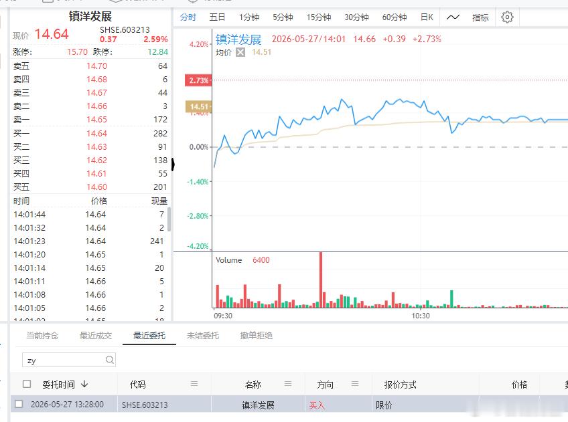Click the line chart style icon
568x422 pixels.
click(453, 17)
